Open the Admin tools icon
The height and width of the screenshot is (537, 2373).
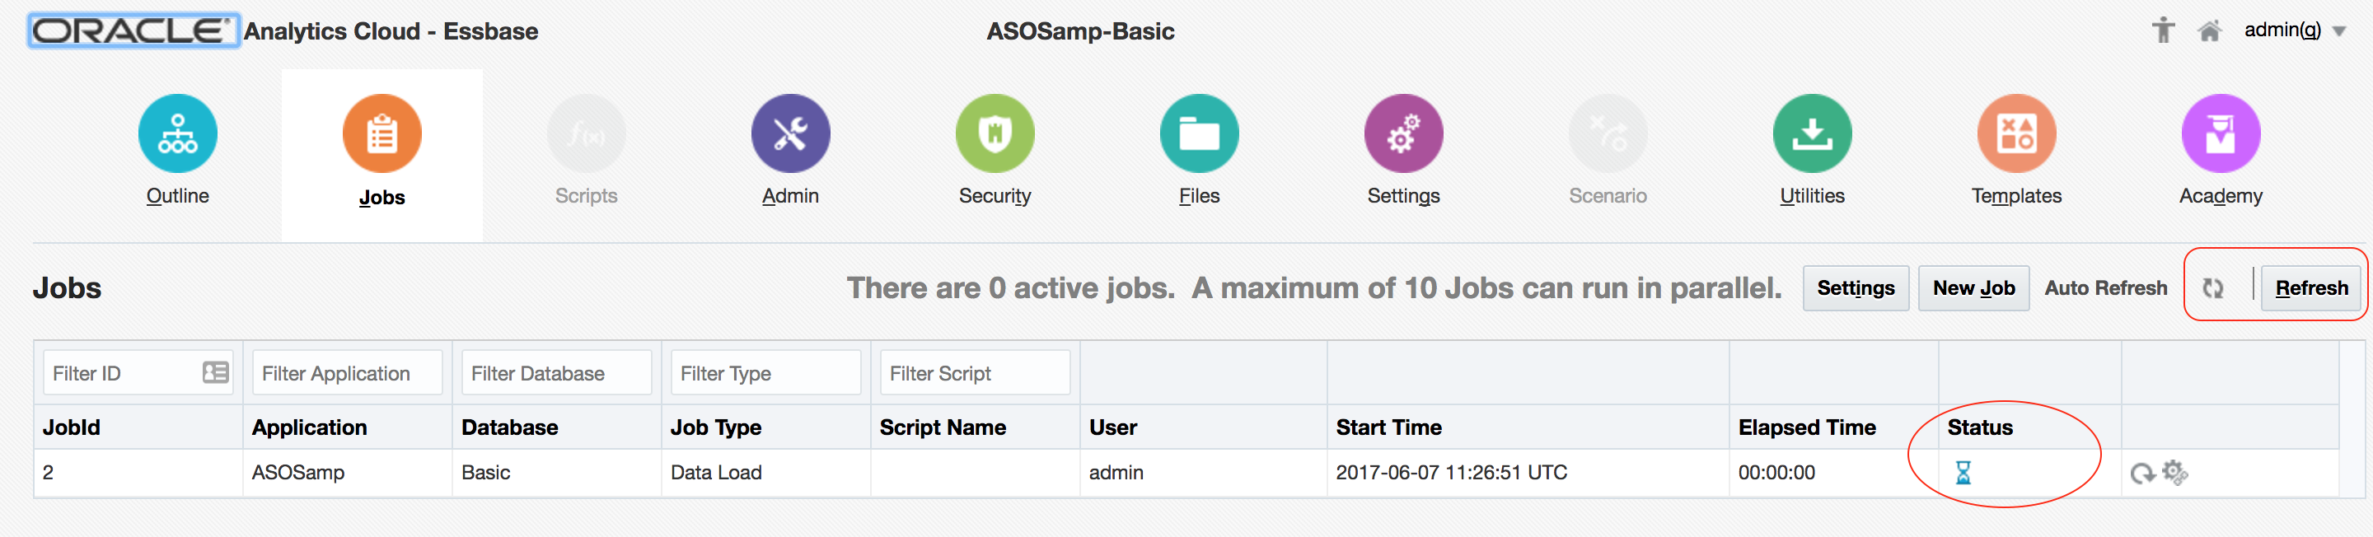click(x=790, y=133)
